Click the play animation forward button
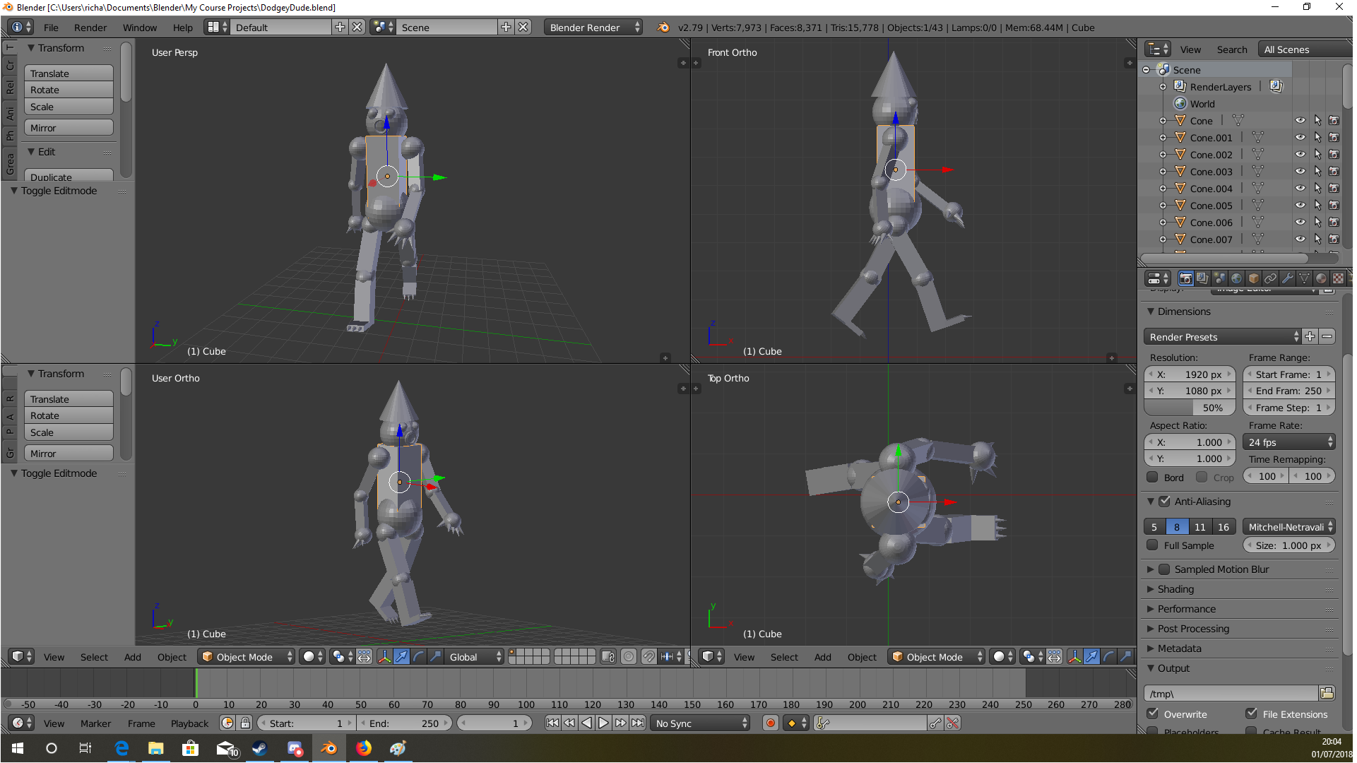Image resolution: width=1357 pixels, height=763 pixels. pos(604,723)
